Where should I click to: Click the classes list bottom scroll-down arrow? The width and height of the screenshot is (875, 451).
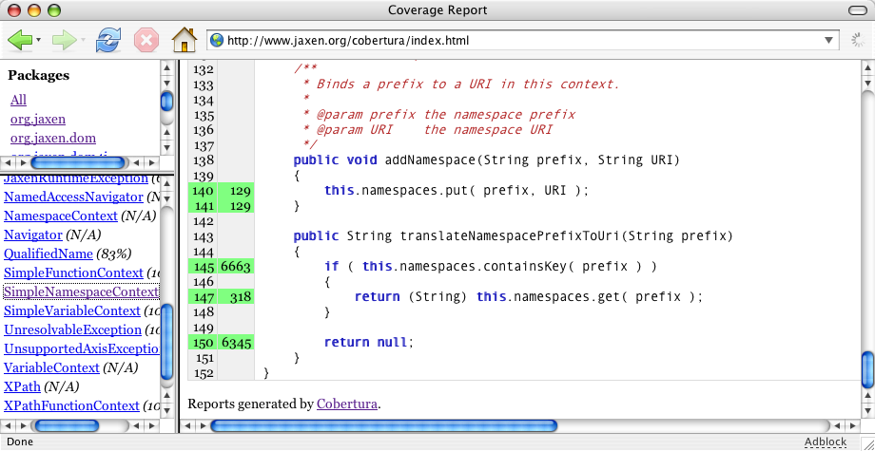pos(166,412)
